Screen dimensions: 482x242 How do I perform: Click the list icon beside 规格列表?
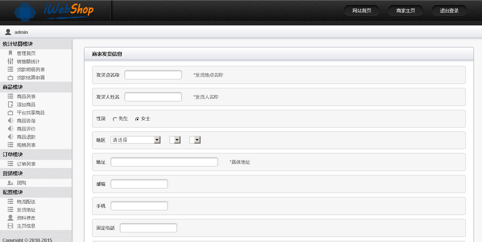point(10,145)
